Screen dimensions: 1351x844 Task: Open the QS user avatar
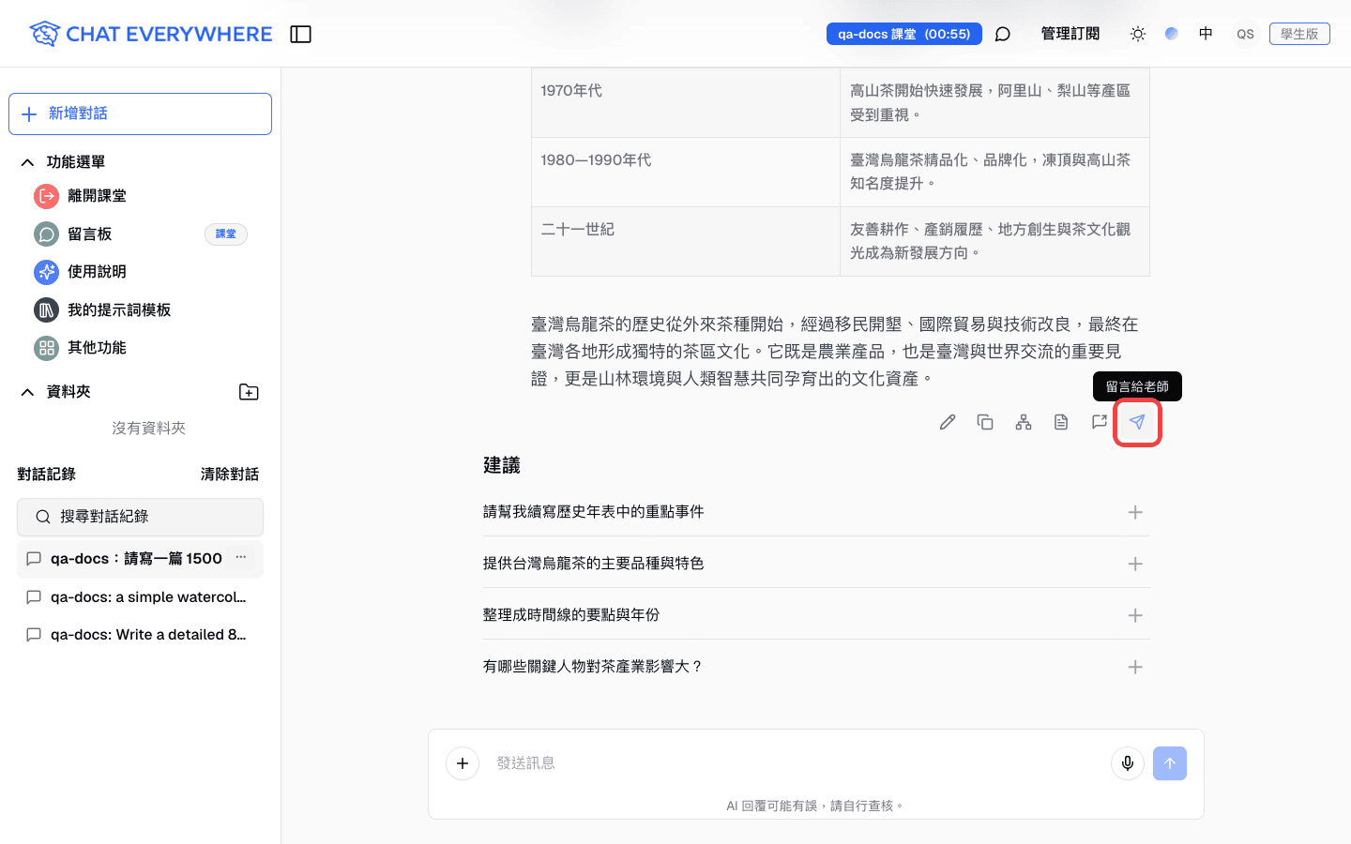click(x=1245, y=34)
